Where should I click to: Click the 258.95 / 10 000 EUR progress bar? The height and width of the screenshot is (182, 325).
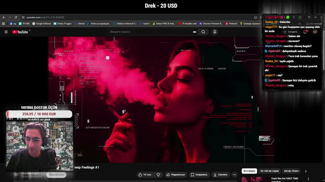click(x=39, y=114)
